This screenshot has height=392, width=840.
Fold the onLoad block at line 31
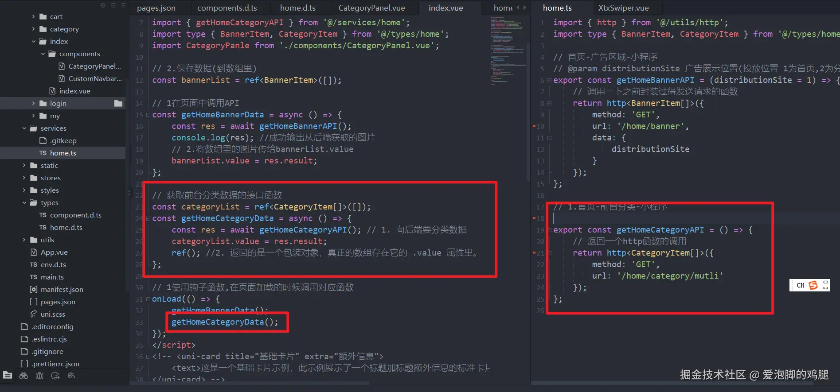click(148, 299)
